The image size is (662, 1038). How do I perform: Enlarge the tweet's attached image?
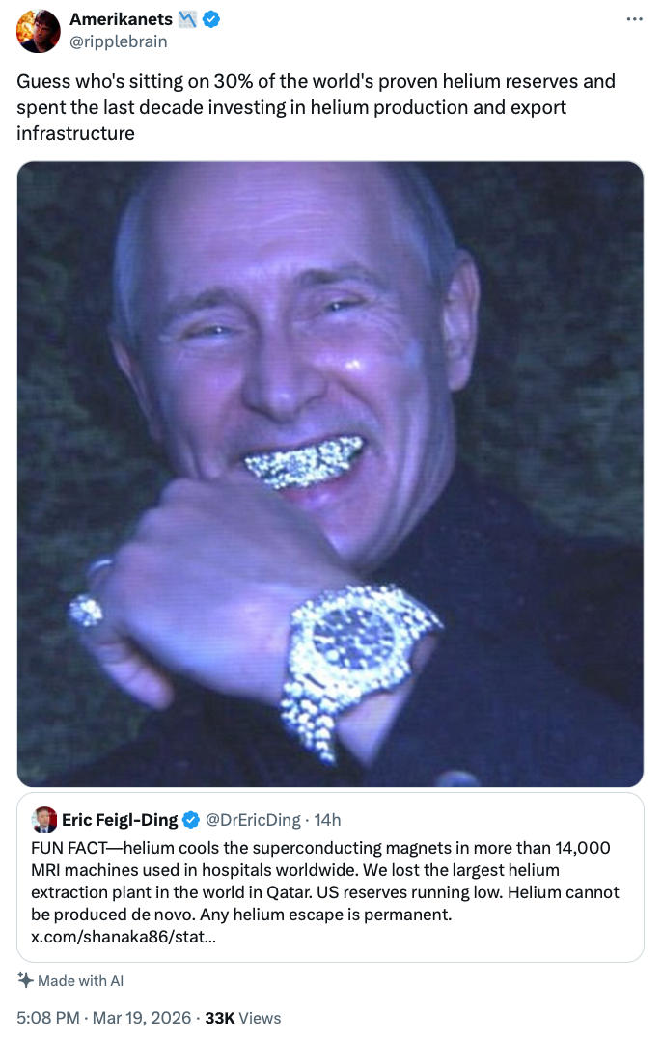pos(330,473)
